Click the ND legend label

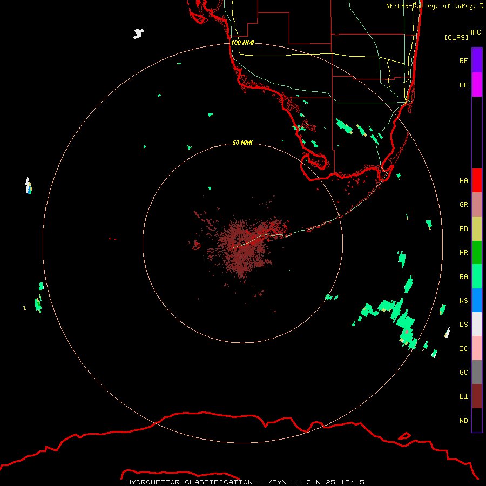tap(463, 421)
